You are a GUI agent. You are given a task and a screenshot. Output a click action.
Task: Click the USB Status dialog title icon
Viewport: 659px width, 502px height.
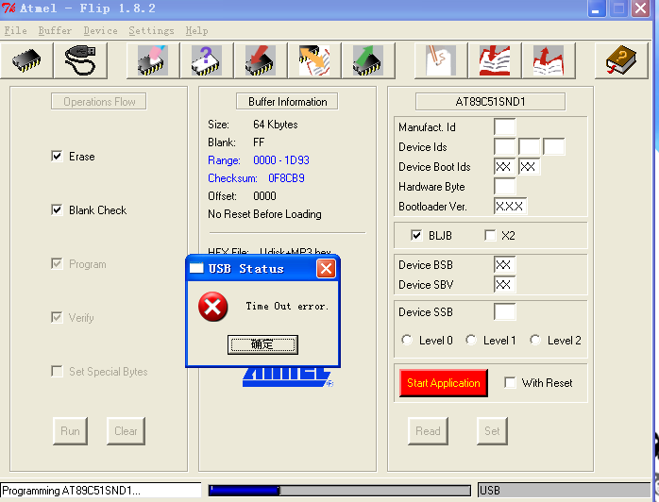coord(196,268)
